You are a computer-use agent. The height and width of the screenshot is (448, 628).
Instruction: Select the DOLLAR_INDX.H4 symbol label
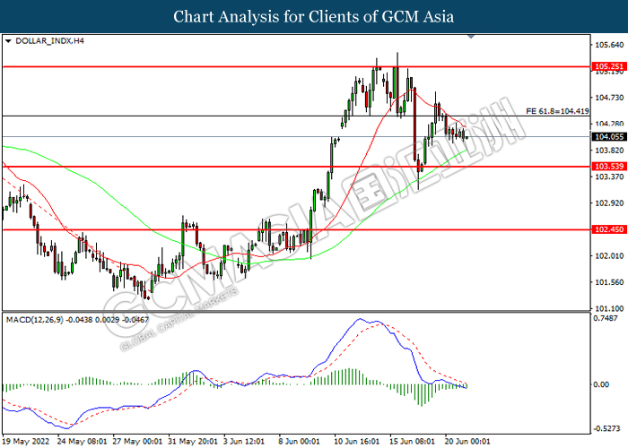49,41
